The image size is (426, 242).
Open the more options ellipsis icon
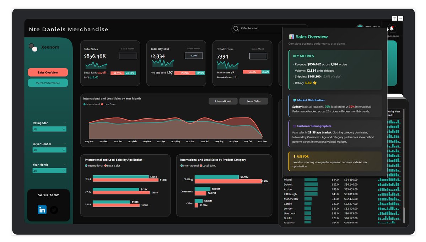[400, 18]
